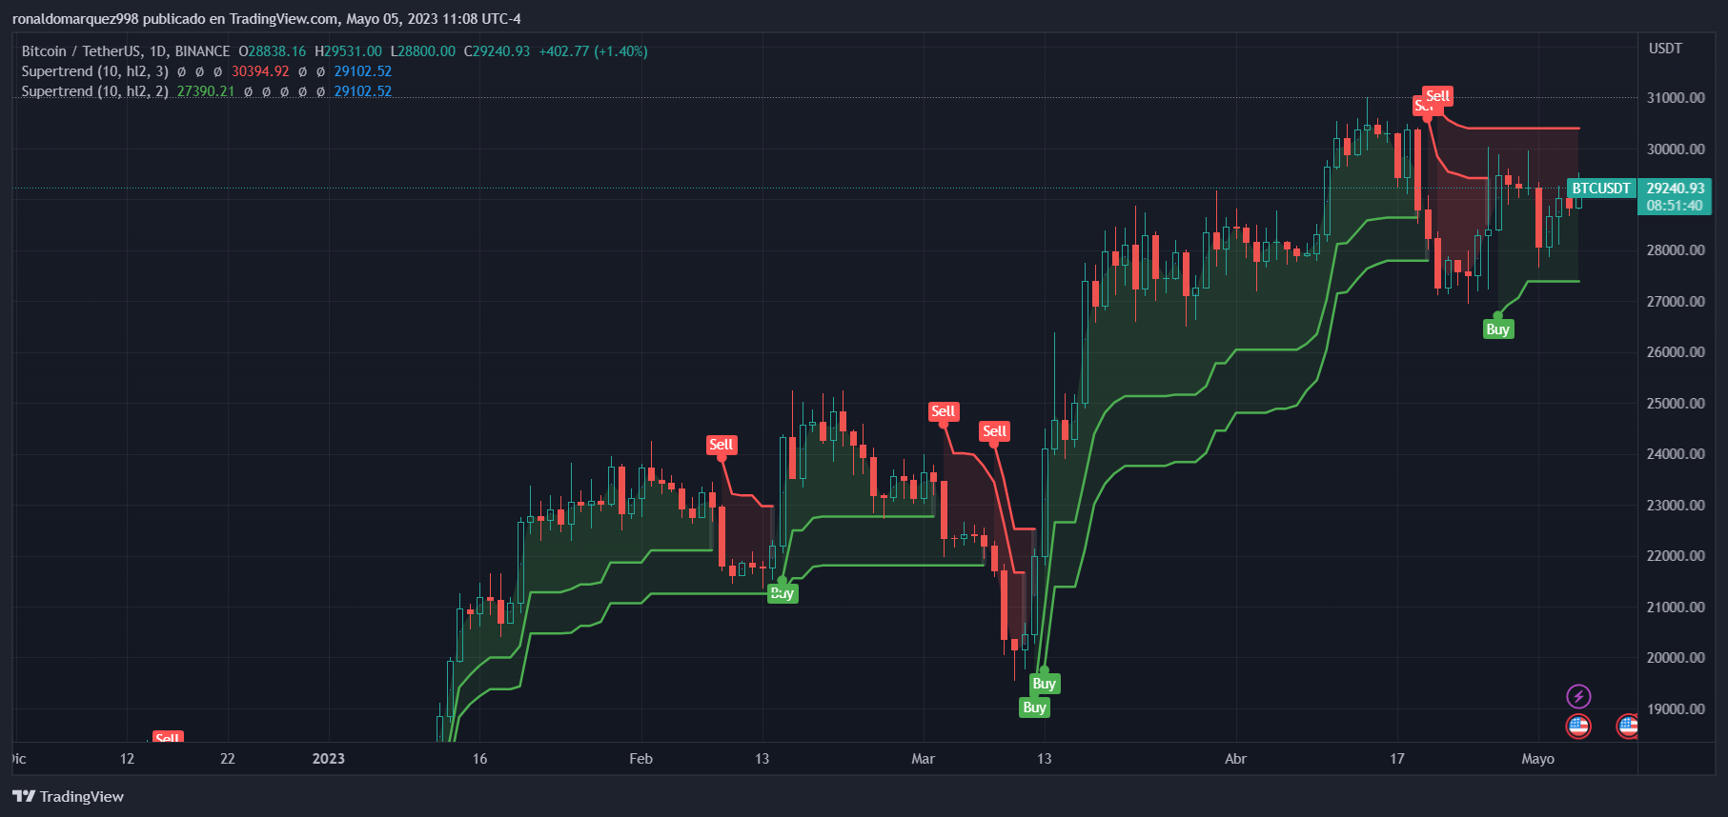Click the Feb label on time axis

click(640, 759)
